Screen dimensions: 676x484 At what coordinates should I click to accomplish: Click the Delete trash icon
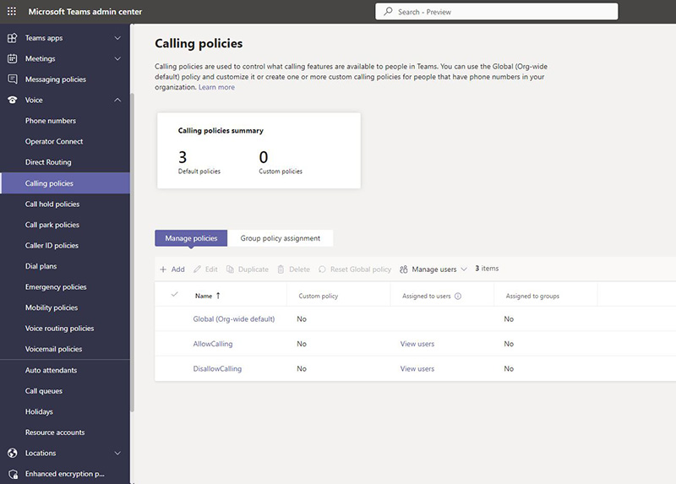pyautogui.click(x=281, y=269)
